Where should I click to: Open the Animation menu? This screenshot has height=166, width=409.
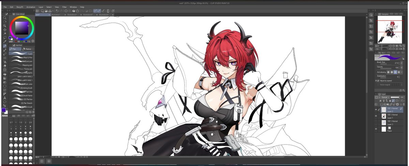(31, 7)
